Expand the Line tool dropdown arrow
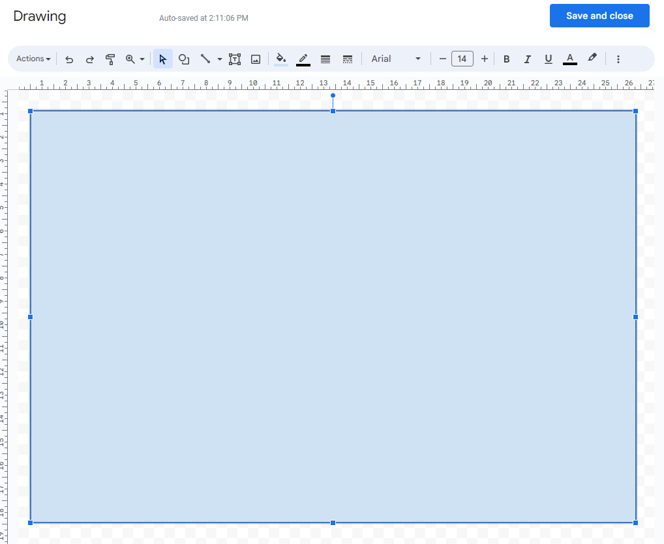This screenshot has width=664, height=544. [x=219, y=59]
